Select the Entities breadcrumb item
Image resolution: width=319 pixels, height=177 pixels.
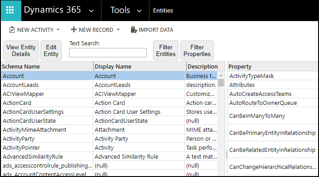coord(163,10)
